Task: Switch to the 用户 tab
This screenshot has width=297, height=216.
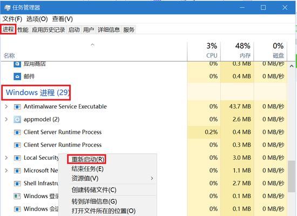Action: pyautogui.click(x=89, y=30)
